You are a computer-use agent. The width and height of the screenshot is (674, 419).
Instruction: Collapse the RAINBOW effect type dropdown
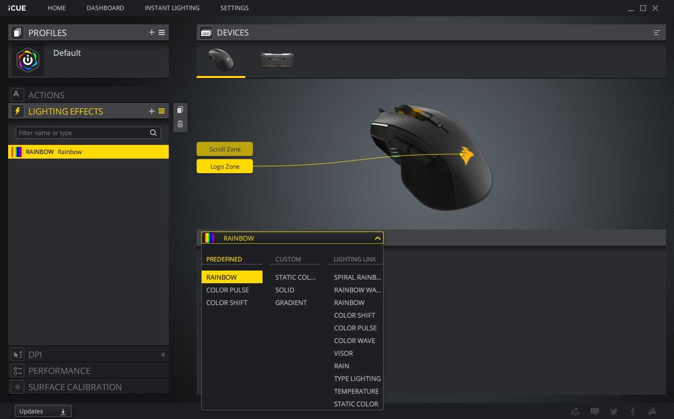point(377,238)
